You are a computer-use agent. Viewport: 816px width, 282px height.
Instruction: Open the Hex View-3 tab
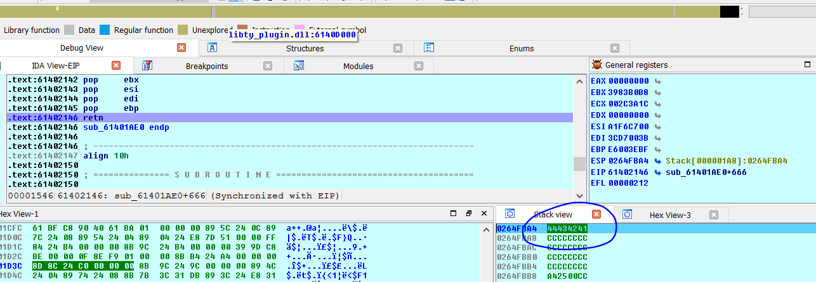670,215
